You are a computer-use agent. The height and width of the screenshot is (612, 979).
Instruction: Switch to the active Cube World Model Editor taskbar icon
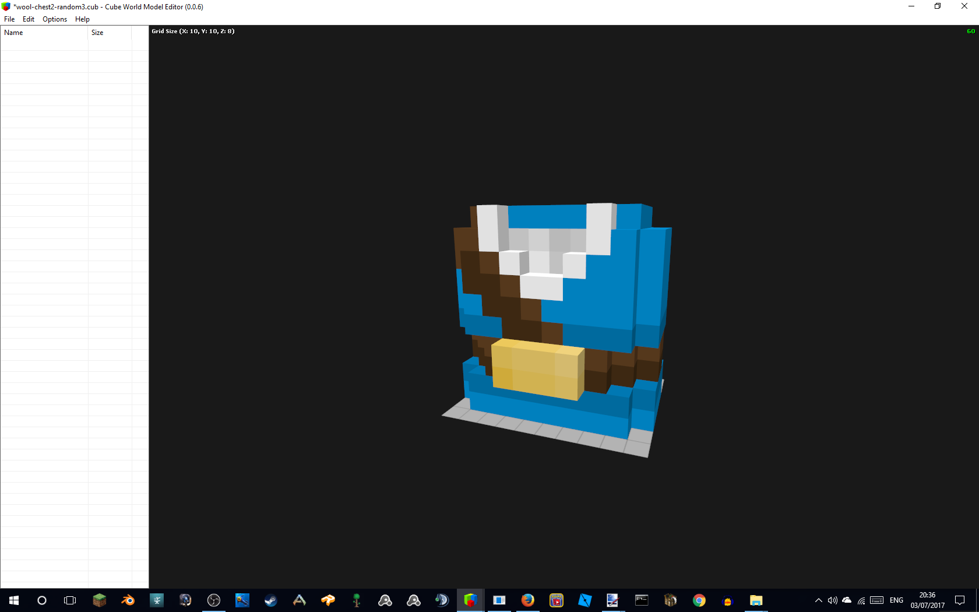(470, 600)
